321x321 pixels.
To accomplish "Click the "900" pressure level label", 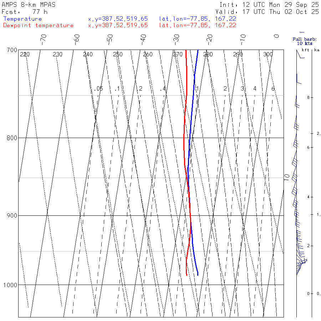I will pyautogui.click(x=12, y=216).
